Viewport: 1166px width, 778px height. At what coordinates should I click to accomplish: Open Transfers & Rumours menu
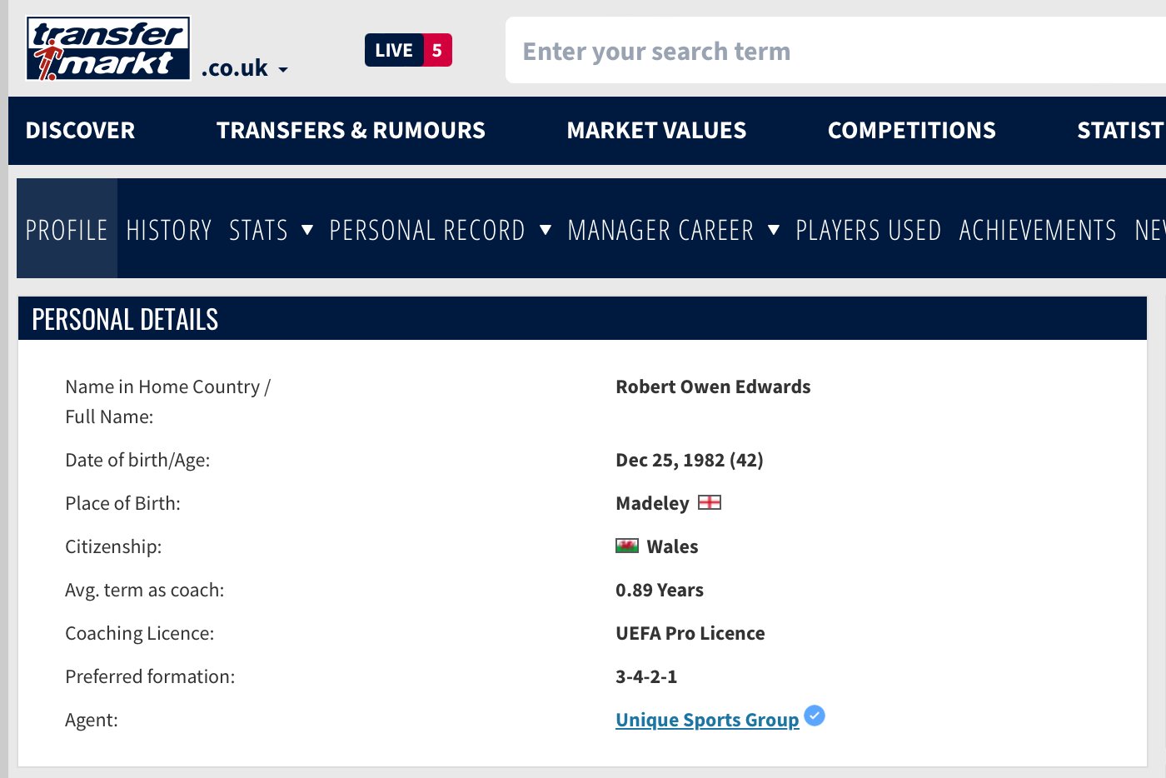pyautogui.click(x=351, y=131)
